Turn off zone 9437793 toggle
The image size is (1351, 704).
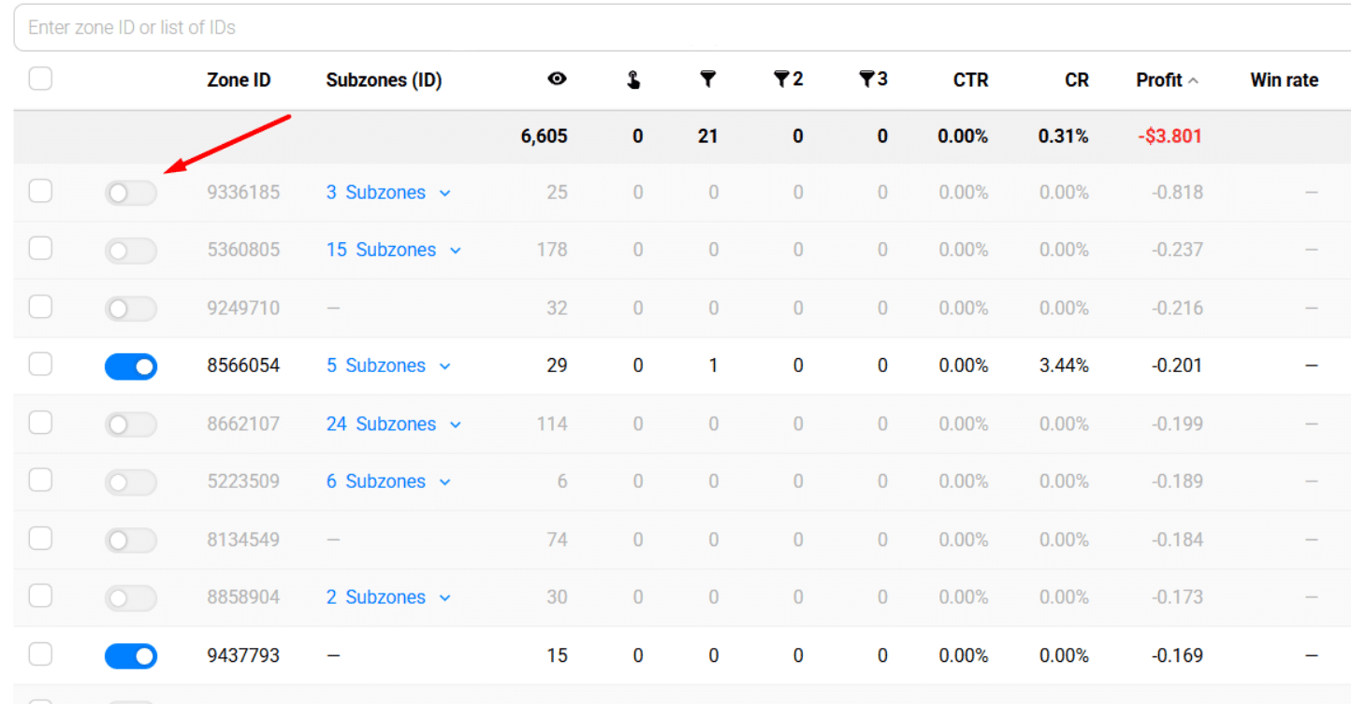click(x=130, y=656)
